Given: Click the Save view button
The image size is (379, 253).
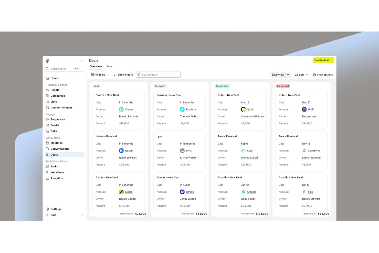Looking at the screenshot, I should tap(278, 75).
